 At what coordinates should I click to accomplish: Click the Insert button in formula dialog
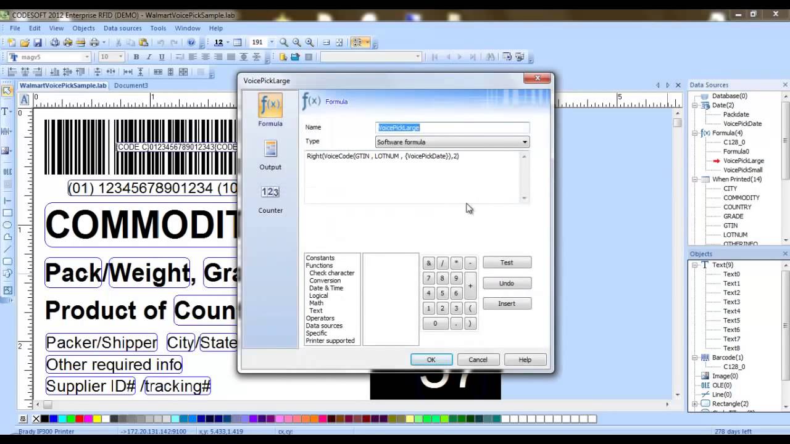pyautogui.click(x=507, y=303)
